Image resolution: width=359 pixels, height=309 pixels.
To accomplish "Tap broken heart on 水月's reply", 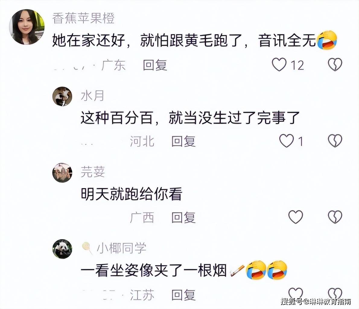I will [x=335, y=141].
